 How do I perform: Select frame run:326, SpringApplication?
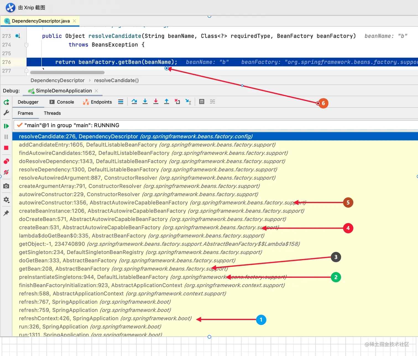pyautogui.click(x=215, y=327)
